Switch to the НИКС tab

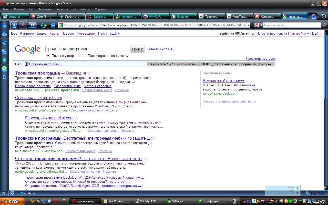pos(156,17)
